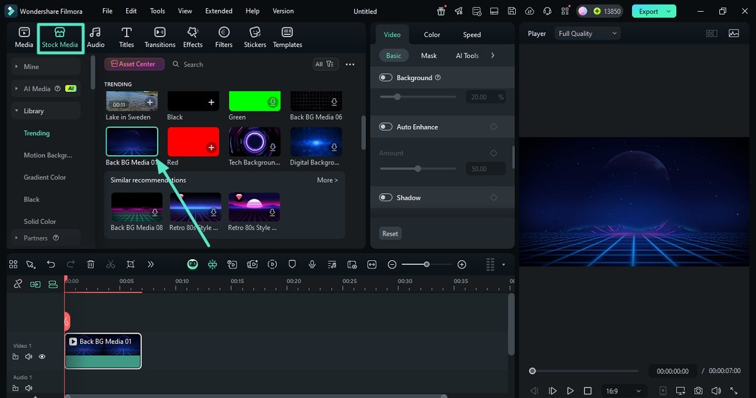Switch to the Audio tab
This screenshot has height=398, width=756.
pyautogui.click(x=95, y=38)
